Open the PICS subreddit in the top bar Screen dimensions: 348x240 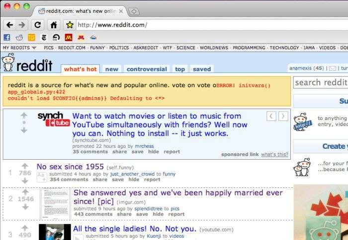pyautogui.click(x=49, y=48)
